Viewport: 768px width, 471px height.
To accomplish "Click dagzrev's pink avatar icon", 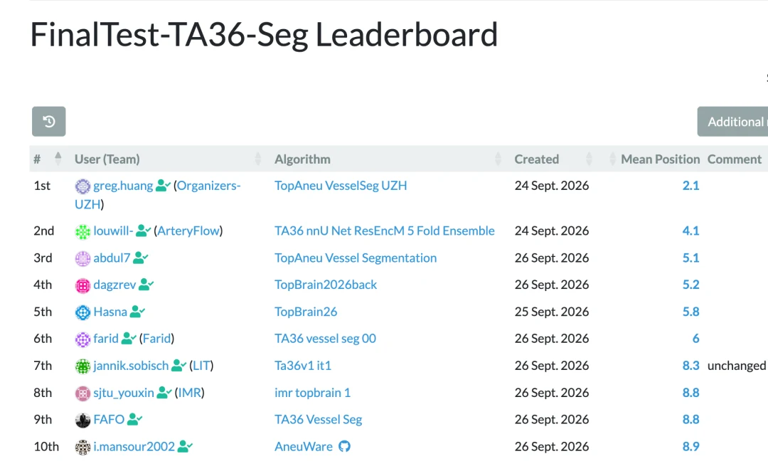I will 82,285.
